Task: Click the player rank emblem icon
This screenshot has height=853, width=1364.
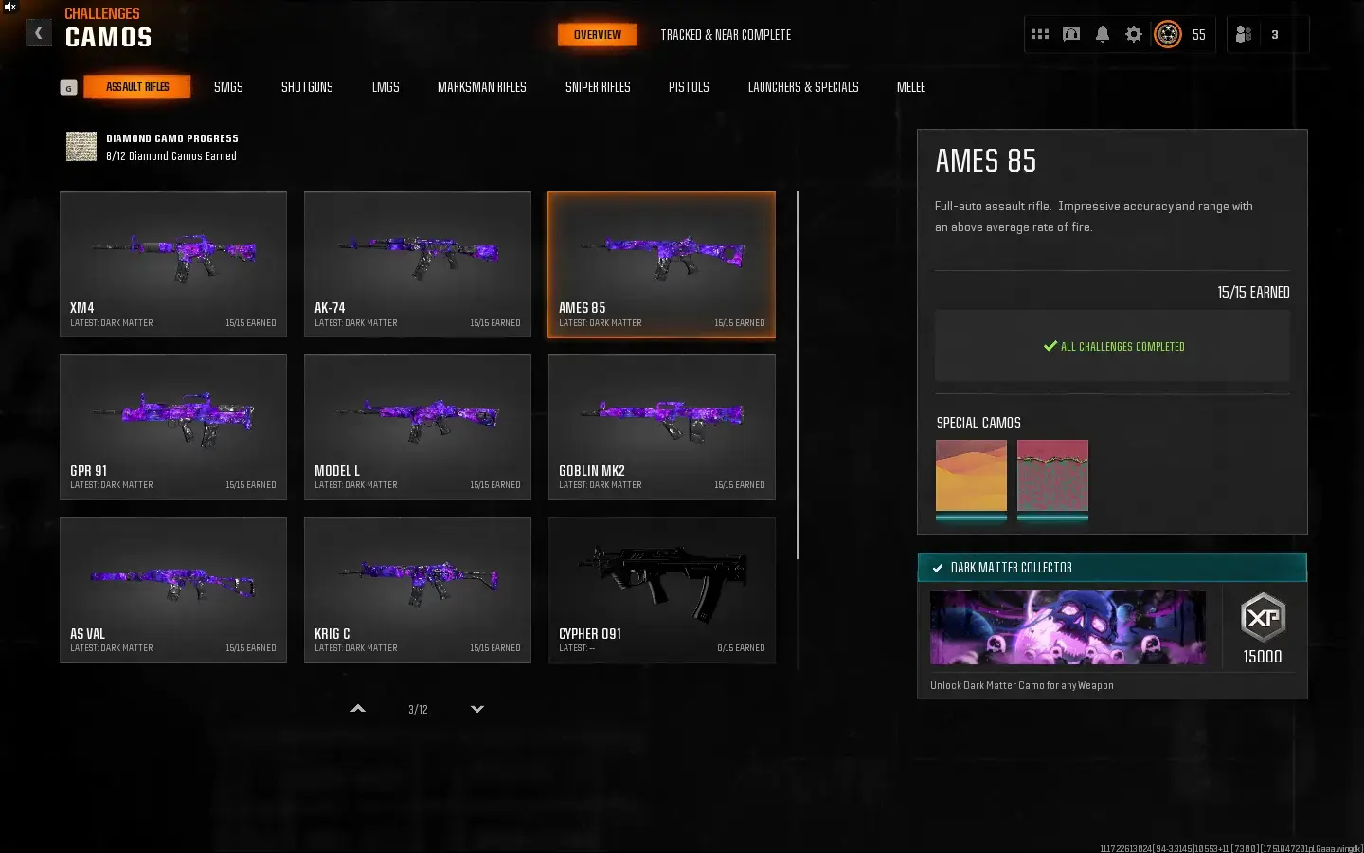Action: click(1168, 34)
